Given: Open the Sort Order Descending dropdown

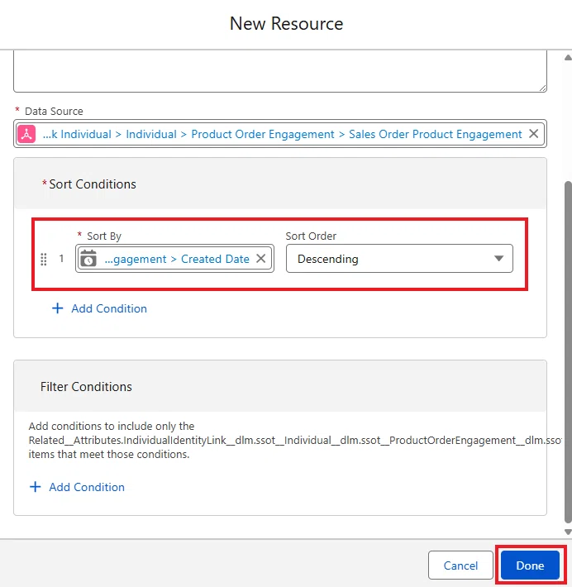Looking at the screenshot, I should 399,258.
